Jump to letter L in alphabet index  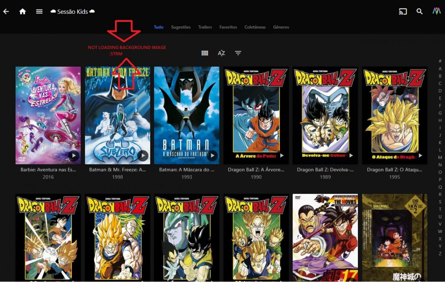440,150
